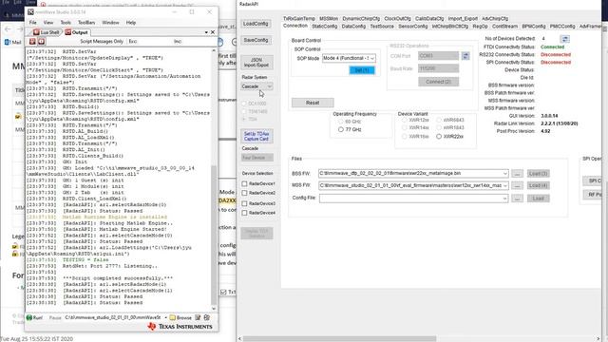Browse for Config File with ellipsis button
The image size is (608, 342).
point(517,199)
